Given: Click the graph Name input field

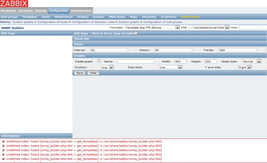Looking at the screenshot, I should pos(136,61).
